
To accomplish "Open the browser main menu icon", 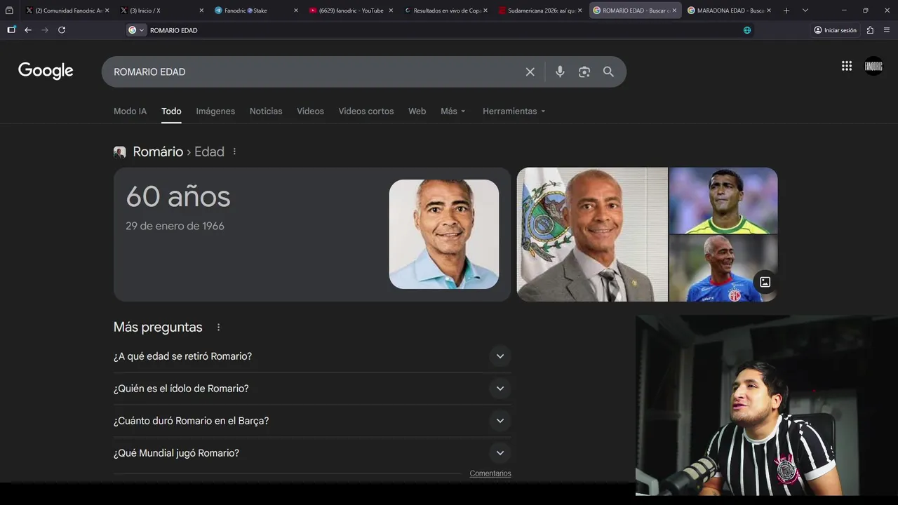I will click(x=887, y=30).
